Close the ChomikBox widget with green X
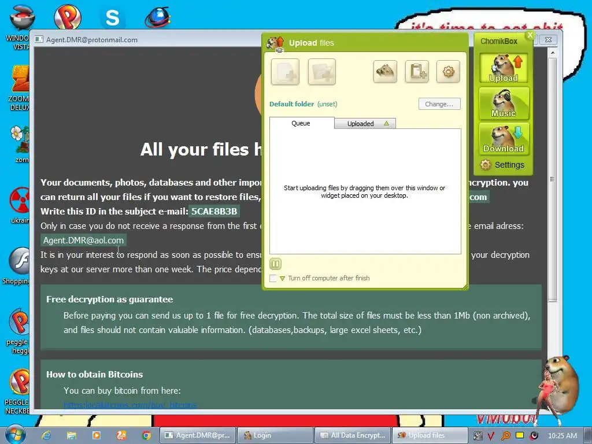The image size is (592, 444). coord(530,35)
